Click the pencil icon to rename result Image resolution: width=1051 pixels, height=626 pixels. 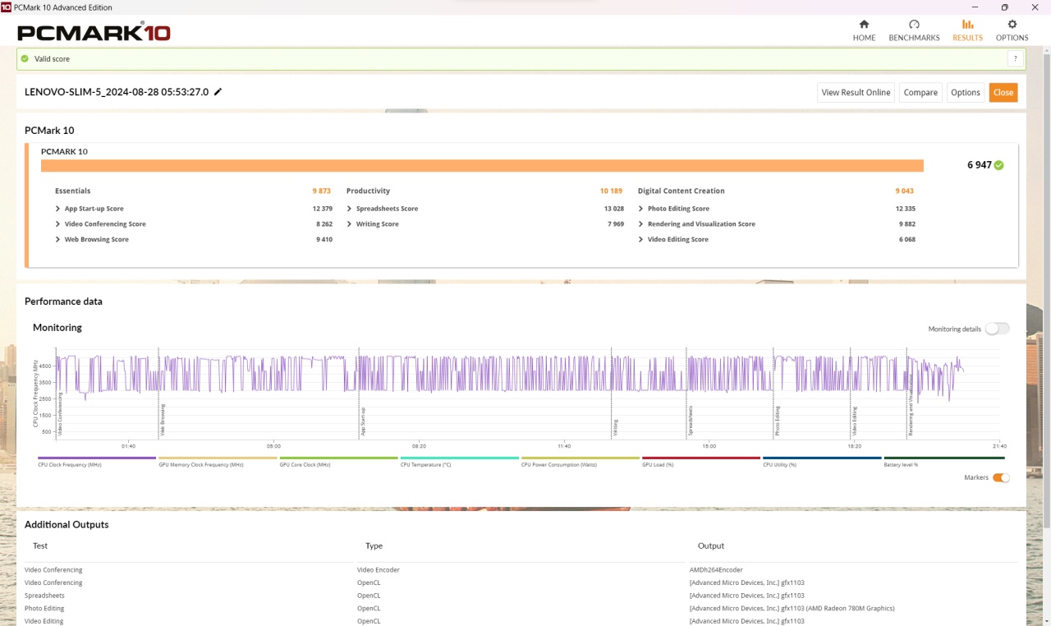(x=218, y=92)
